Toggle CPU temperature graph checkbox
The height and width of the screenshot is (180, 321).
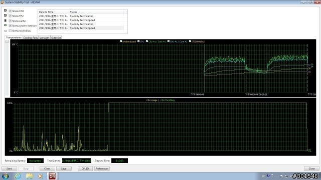click(x=138, y=41)
